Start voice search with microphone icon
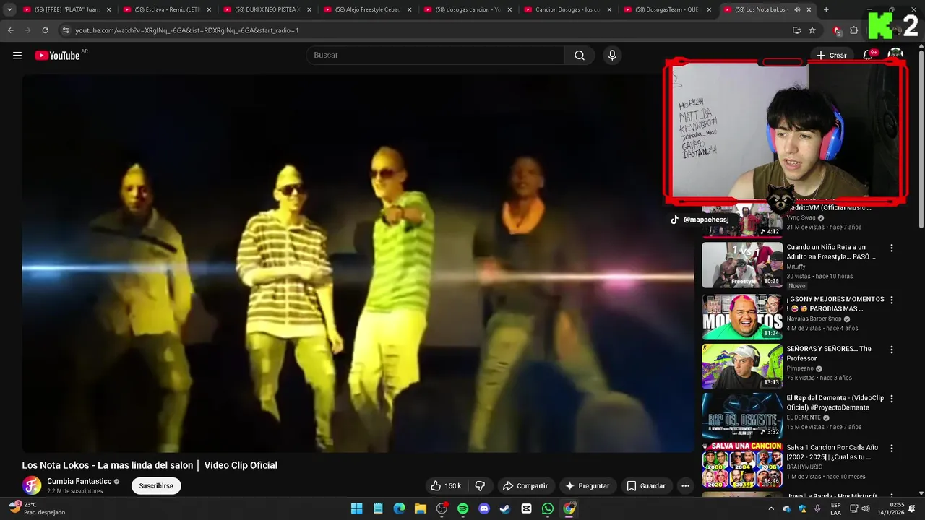 pyautogui.click(x=612, y=56)
